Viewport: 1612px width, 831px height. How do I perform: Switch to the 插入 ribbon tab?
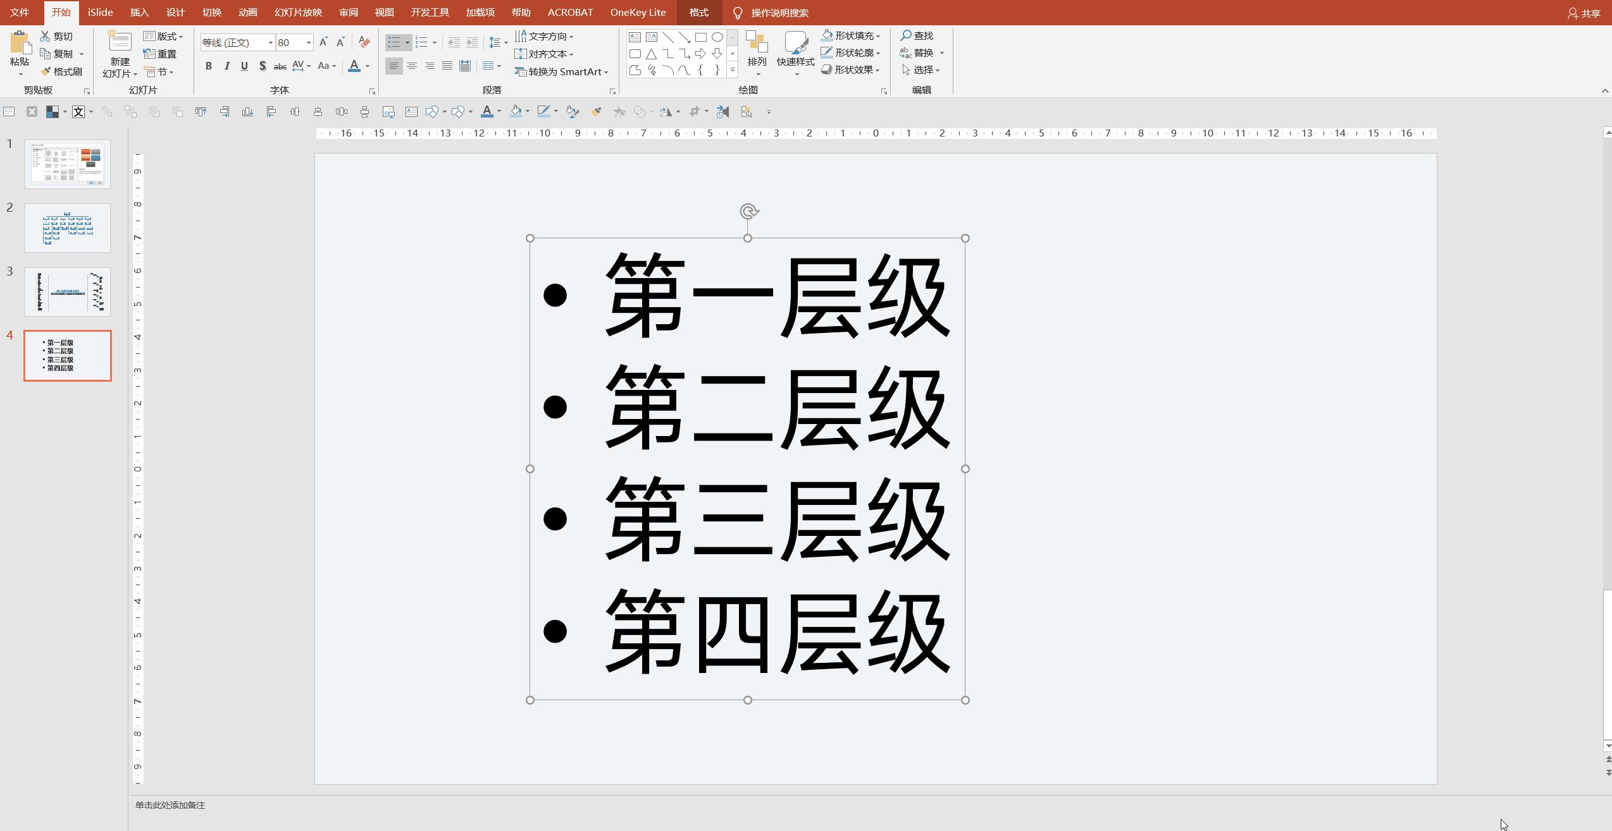click(x=139, y=12)
